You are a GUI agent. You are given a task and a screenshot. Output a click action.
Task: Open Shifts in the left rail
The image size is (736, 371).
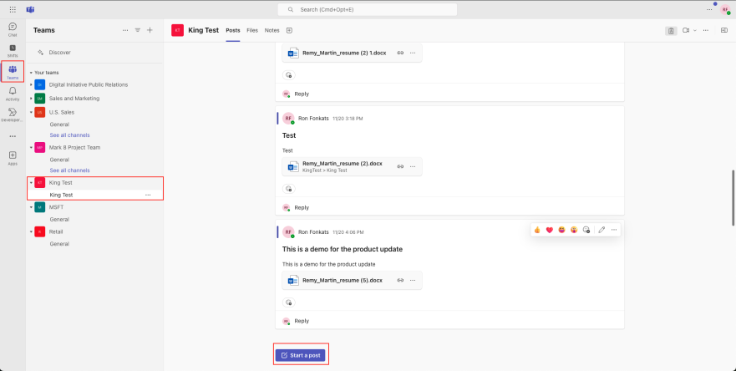13,51
